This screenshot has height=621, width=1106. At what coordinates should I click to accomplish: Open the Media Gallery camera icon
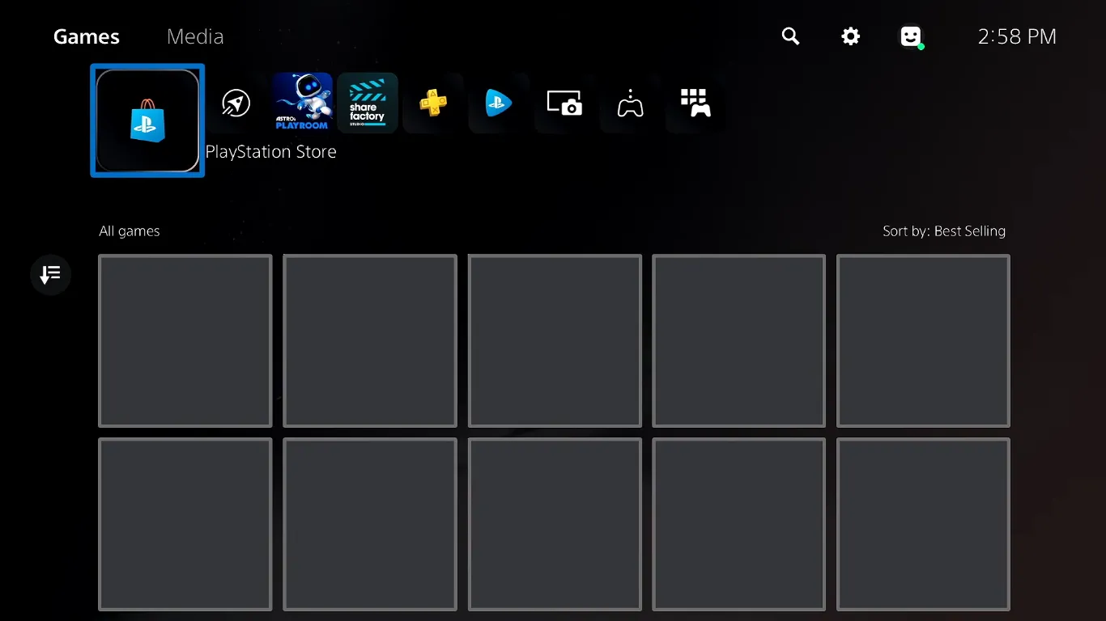pyautogui.click(x=564, y=103)
